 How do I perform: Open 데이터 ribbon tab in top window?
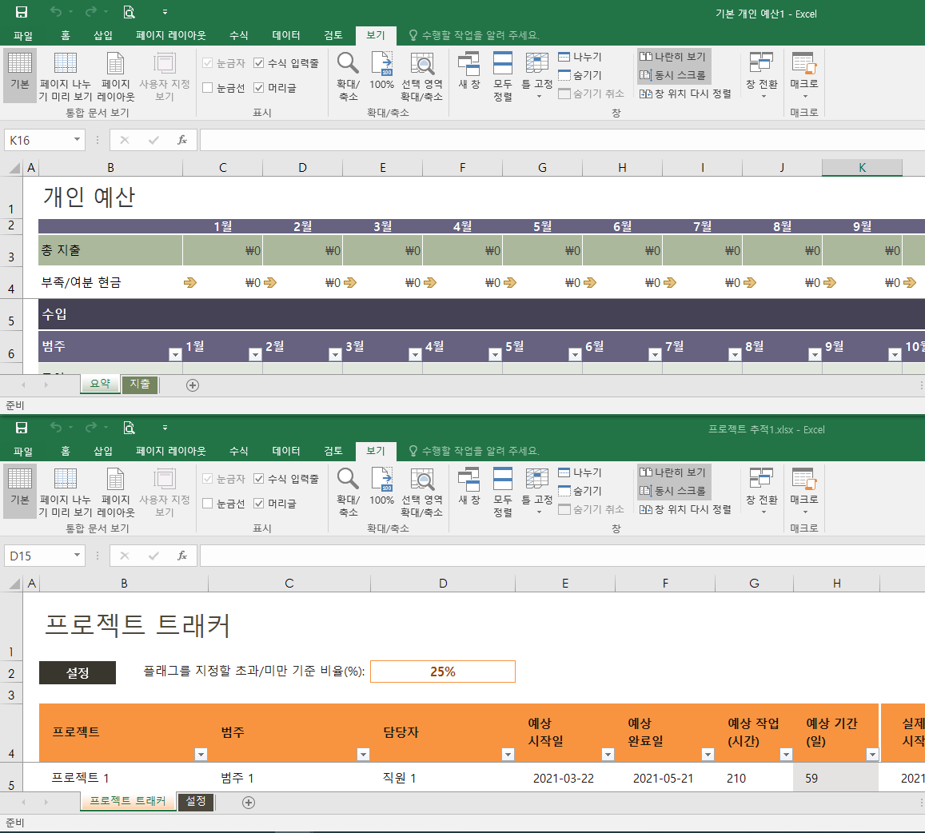(x=285, y=35)
